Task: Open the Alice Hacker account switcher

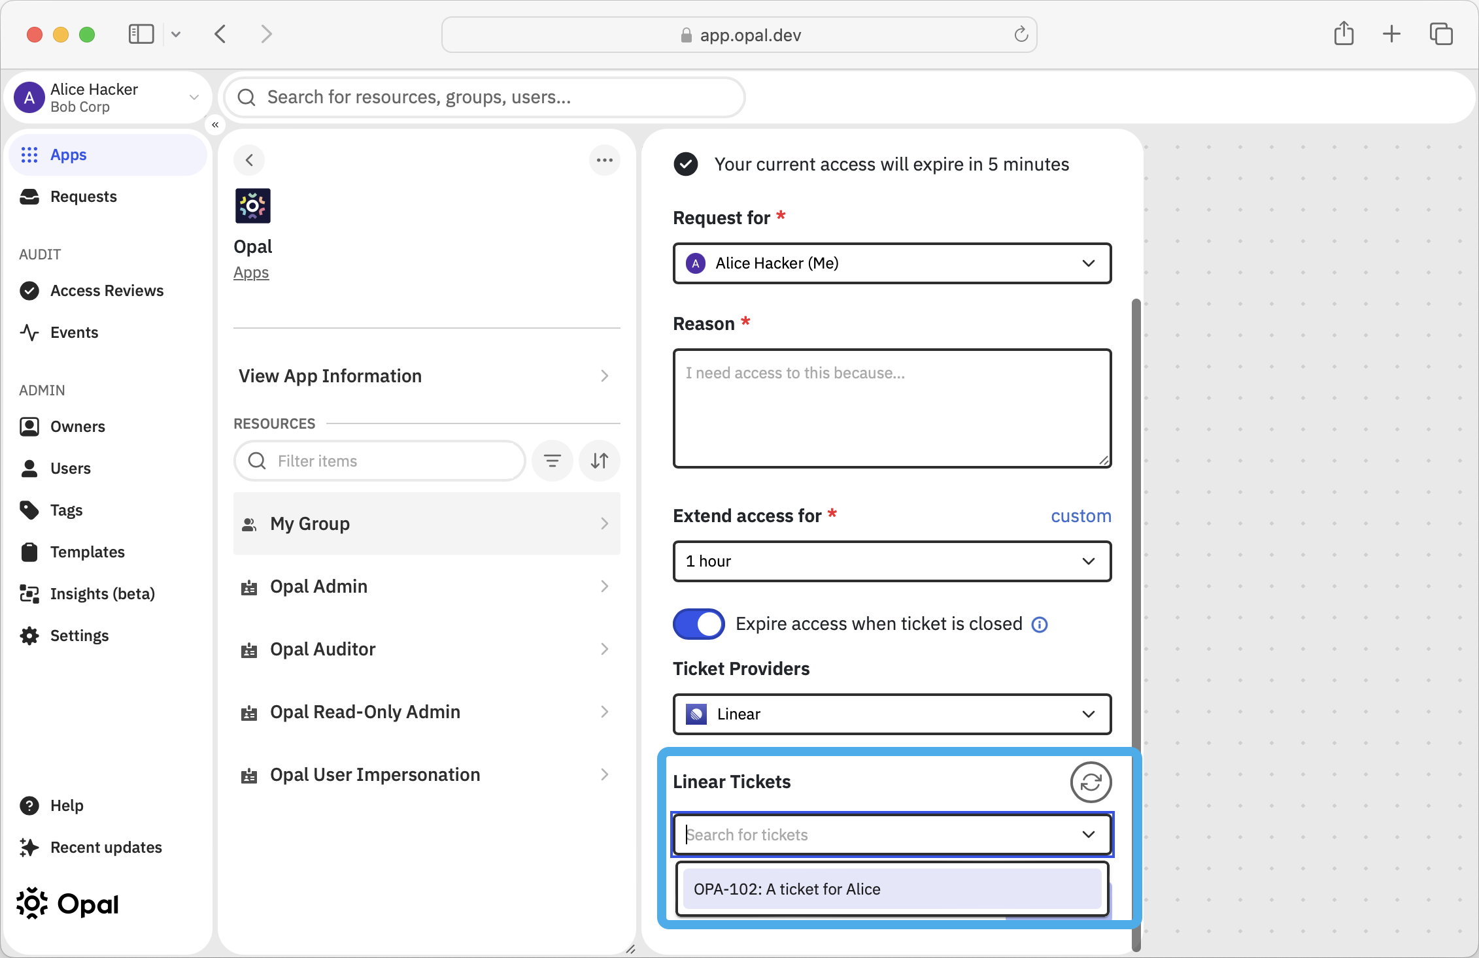Action: click(108, 98)
